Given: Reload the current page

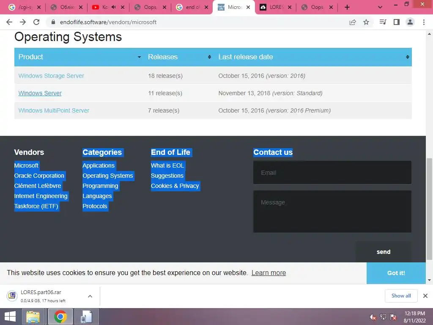Looking at the screenshot, I should (36, 22).
